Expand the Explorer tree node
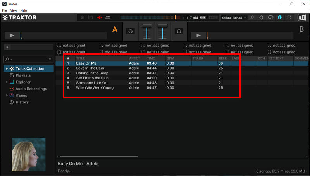 pyautogui.click(x=7, y=82)
